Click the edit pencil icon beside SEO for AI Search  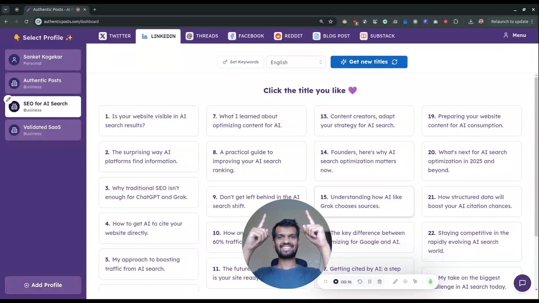point(8,99)
